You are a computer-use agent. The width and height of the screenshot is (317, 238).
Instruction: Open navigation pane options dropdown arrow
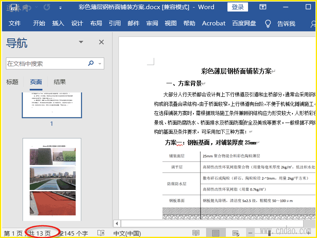tap(81, 42)
